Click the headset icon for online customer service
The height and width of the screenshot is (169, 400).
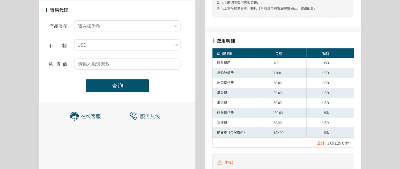[74, 116]
